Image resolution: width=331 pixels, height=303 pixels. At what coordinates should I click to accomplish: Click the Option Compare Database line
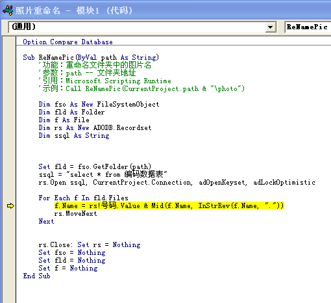point(67,42)
